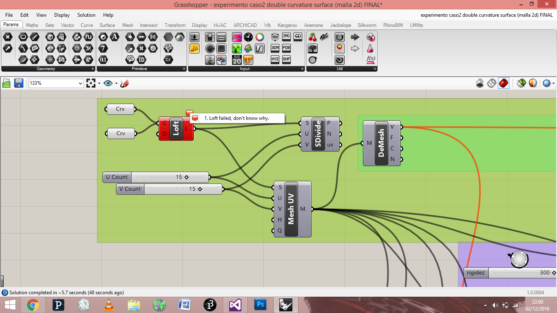Click the U Count slider handle
This screenshot has width=557, height=313.
tap(186, 177)
